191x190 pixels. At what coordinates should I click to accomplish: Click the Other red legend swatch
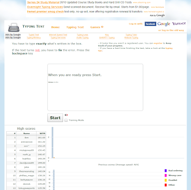tap(166, 185)
